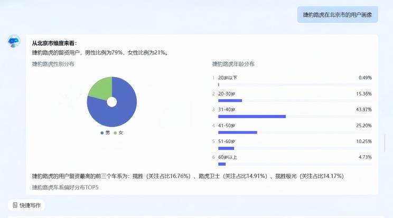
Task: Click the 0.49% percentage value
Action: tap(365, 78)
